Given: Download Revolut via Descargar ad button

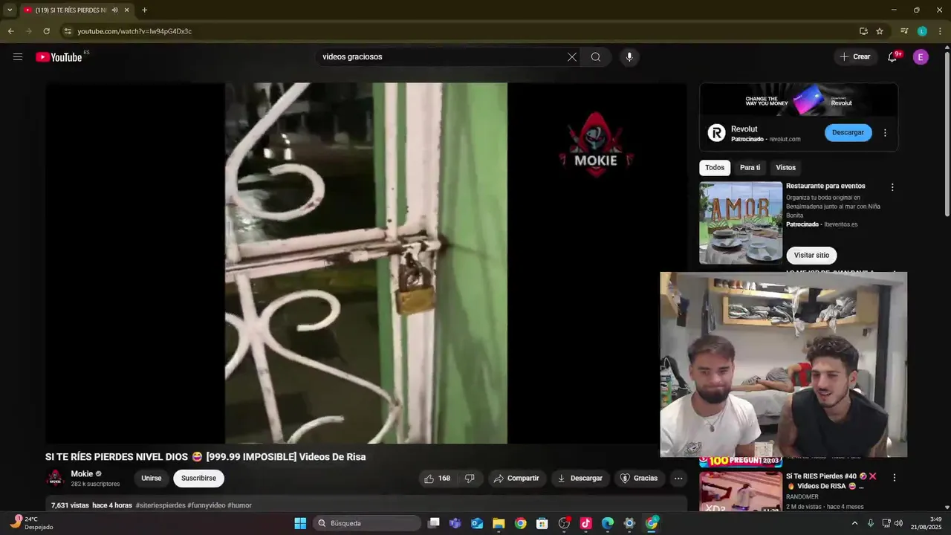Looking at the screenshot, I should (x=848, y=133).
